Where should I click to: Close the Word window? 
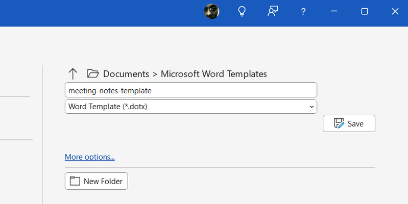tap(395, 11)
